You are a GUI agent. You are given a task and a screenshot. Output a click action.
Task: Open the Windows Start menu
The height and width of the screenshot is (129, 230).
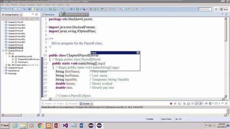point(5,125)
